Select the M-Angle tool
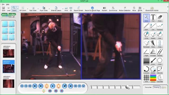Image resolution: width=169 pixels, height=95 pixels. [153, 53]
